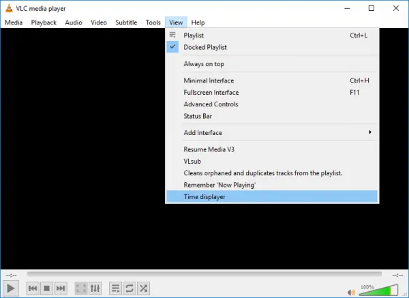409x298 pixels.
Task: Uncheck Docked Playlist option
Action: [272, 47]
